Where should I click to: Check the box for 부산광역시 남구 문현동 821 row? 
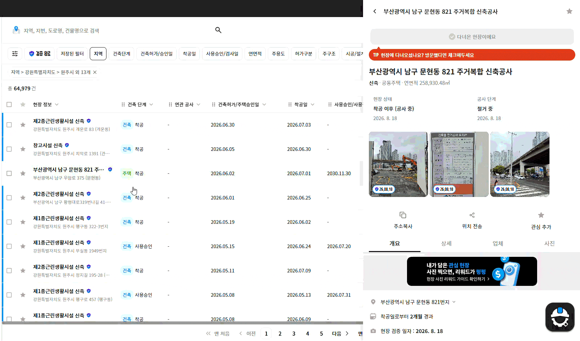tap(9, 173)
